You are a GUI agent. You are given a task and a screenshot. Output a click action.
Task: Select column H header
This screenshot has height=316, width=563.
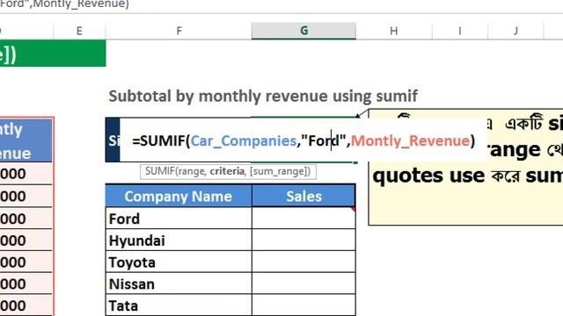click(394, 31)
